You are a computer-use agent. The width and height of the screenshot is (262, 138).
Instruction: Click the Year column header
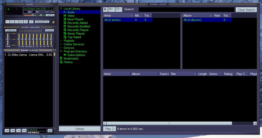pyautogui.click(x=217, y=15)
